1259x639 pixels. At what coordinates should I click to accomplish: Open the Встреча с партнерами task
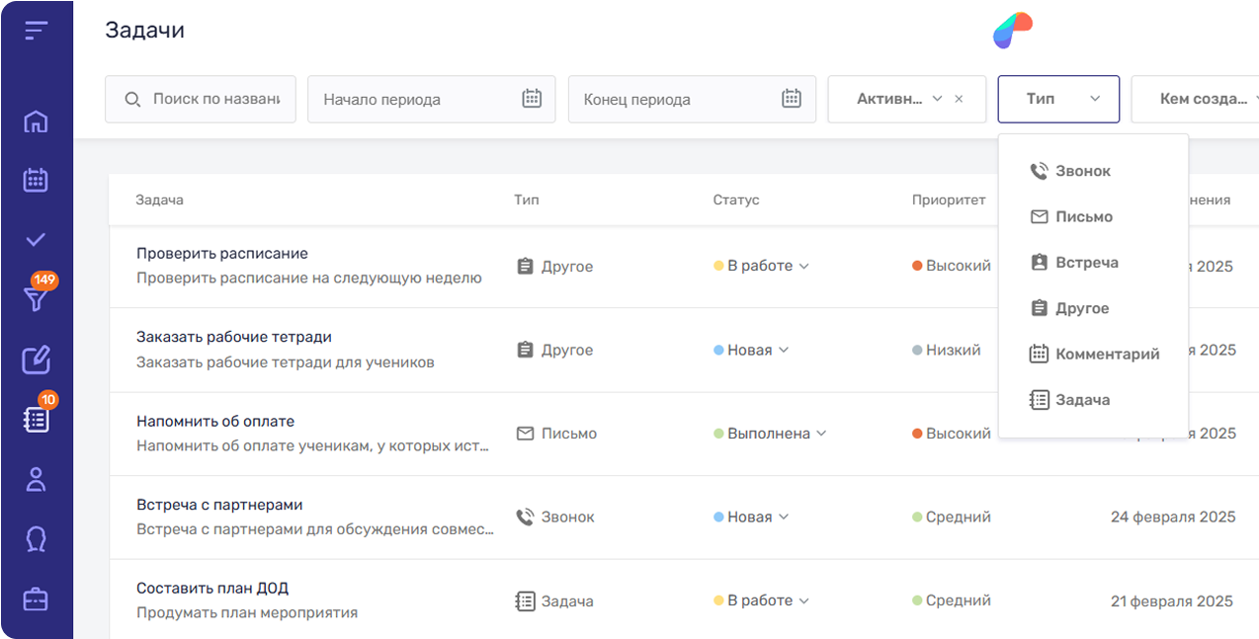219,505
